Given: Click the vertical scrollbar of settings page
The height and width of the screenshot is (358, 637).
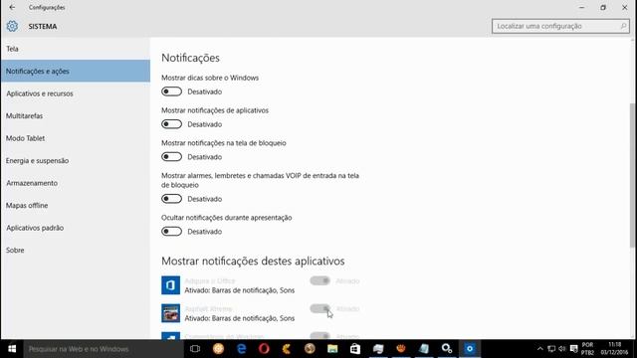Looking at the screenshot, I should pyautogui.click(x=633, y=175).
